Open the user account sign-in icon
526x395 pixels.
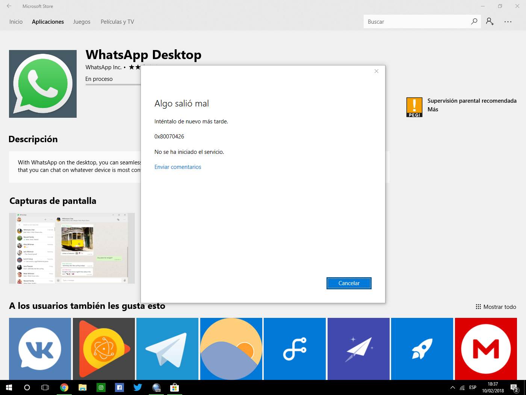(490, 21)
